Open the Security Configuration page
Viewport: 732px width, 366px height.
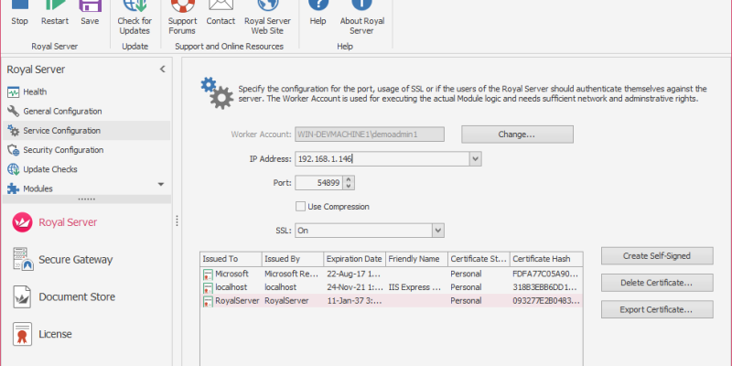62,150
